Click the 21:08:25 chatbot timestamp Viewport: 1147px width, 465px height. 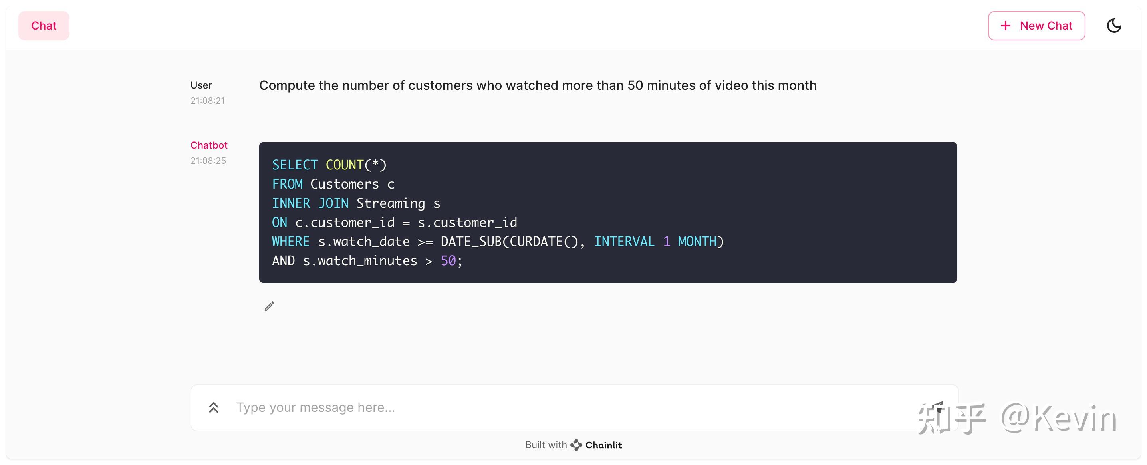pos(208,160)
